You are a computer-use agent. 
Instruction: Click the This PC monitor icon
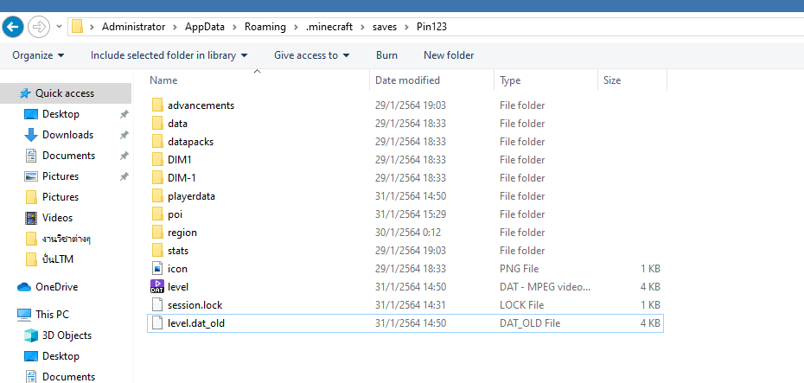pos(24,315)
